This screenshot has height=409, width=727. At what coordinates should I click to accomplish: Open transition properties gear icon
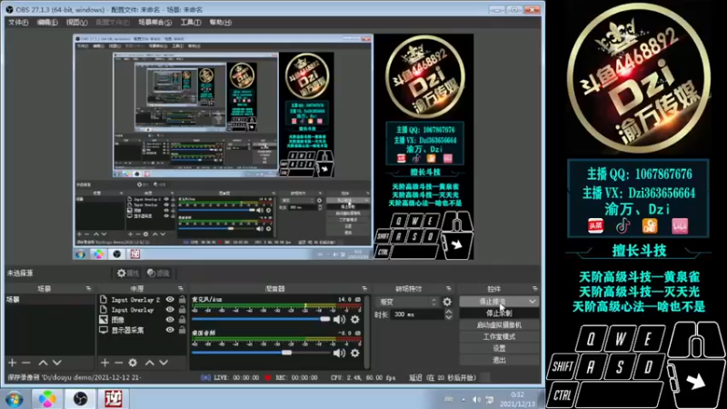pyautogui.click(x=447, y=302)
